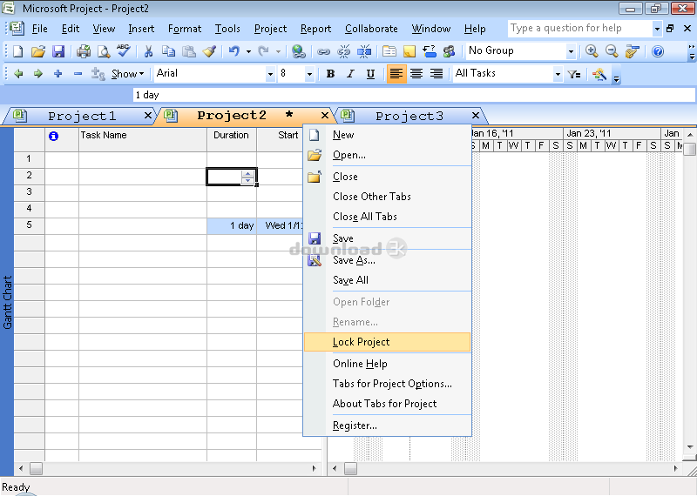Choose Lock Project from context menu
The height and width of the screenshot is (496, 697).
[361, 342]
